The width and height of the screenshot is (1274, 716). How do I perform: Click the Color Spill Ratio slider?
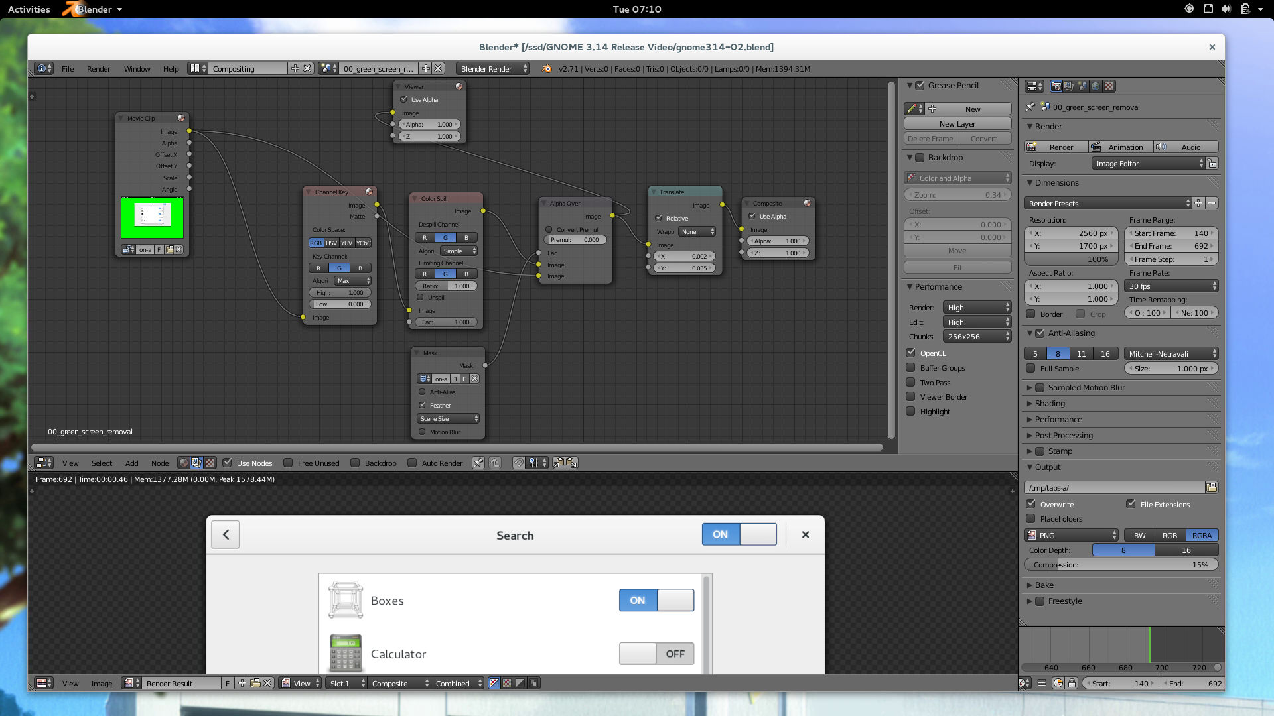coord(446,286)
